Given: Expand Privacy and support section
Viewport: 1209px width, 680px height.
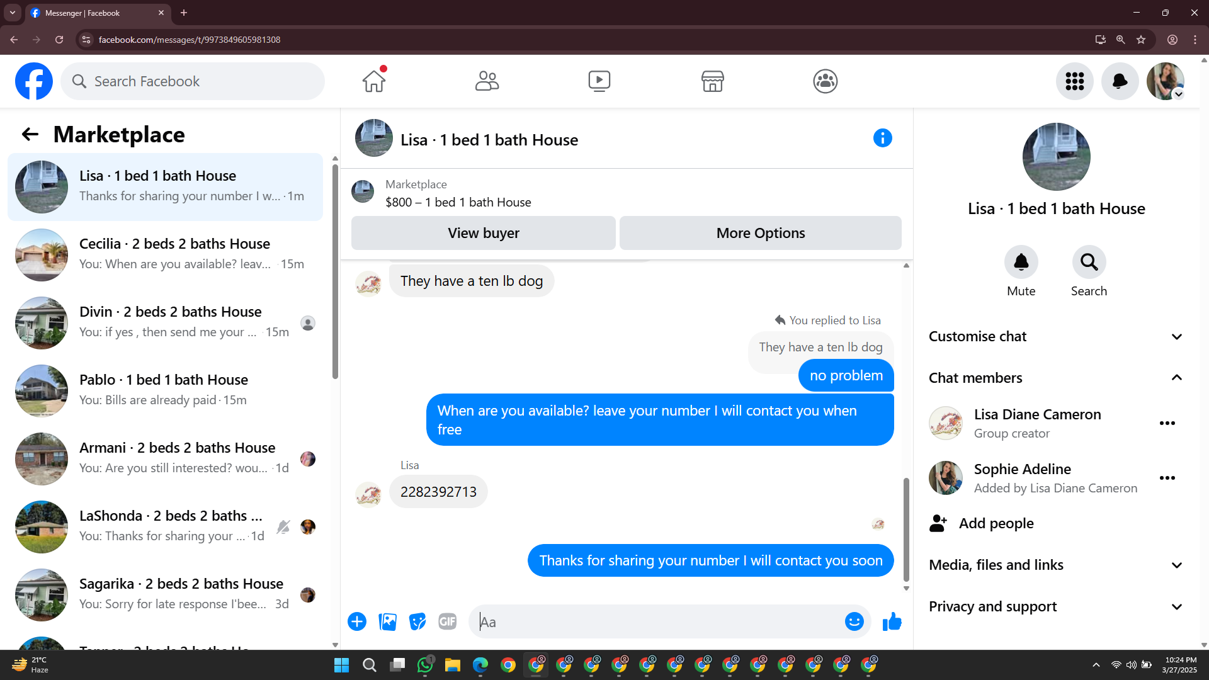Looking at the screenshot, I should tap(1056, 606).
